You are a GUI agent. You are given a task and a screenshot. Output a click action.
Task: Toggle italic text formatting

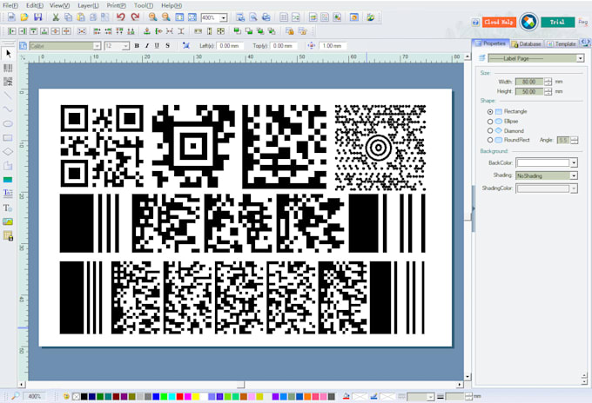coord(147,45)
